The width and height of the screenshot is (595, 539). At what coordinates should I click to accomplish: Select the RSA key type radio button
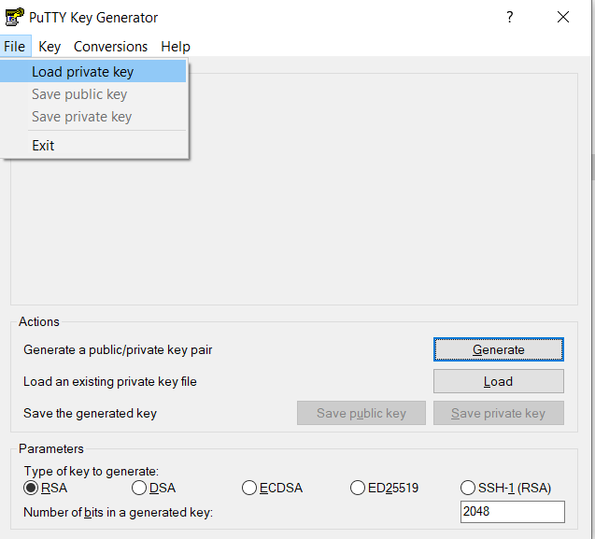coord(31,488)
